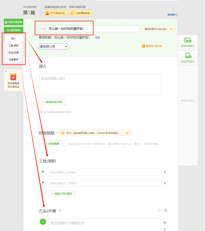The height and width of the screenshot is (231, 205).
Task: Click the 添加经验引用 button
Action: (53, 102)
